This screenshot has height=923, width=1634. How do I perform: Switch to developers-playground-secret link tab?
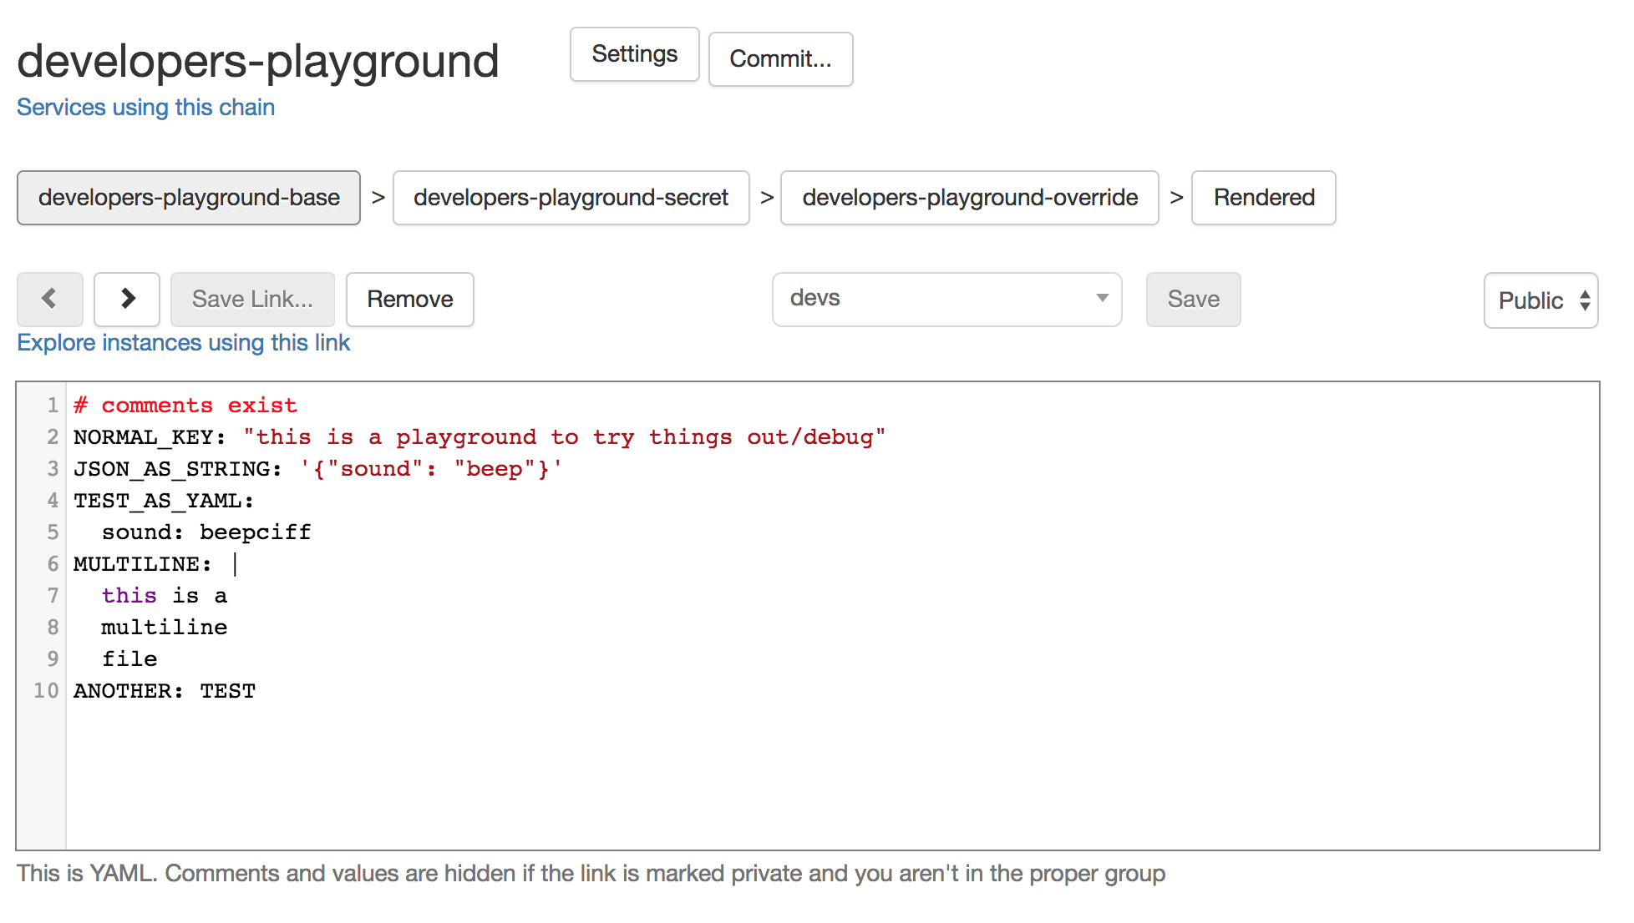[571, 198]
